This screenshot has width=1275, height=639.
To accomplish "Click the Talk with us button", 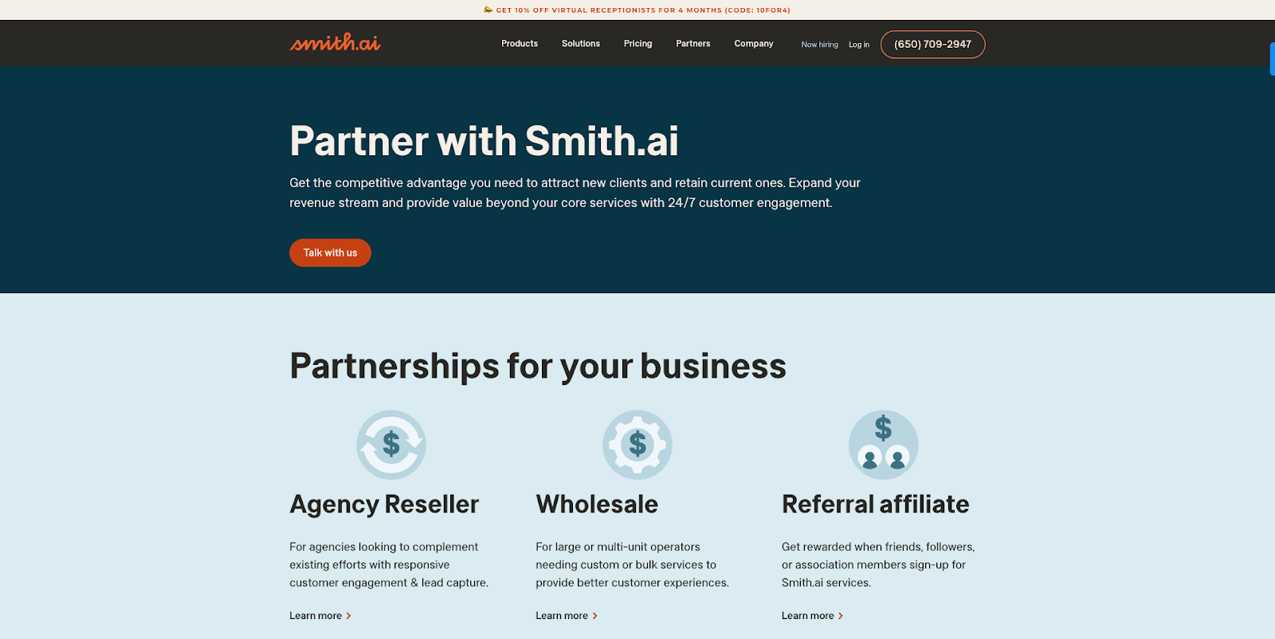I will click(x=330, y=253).
